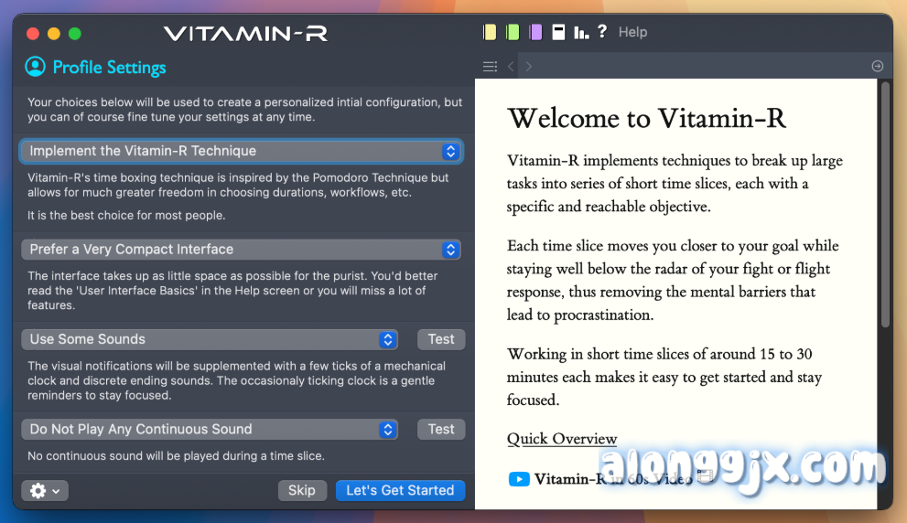Click the question mark help icon
This screenshot has width=907, height=523.
pyautogui.click(x=601, y=32)
